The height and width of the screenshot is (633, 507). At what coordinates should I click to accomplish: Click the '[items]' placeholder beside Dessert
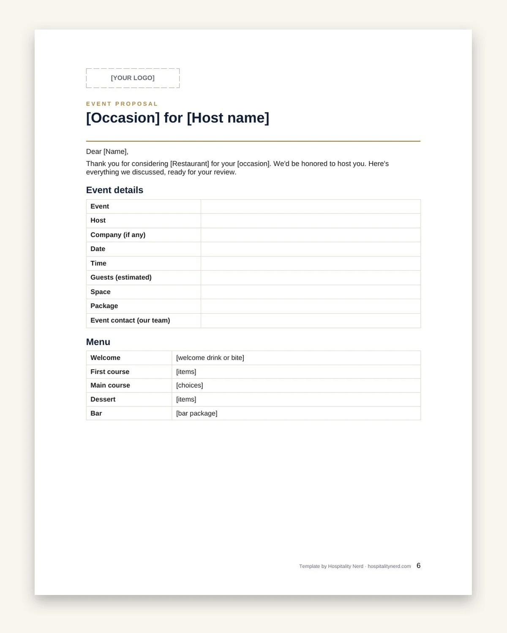click(x=186, y=399)
